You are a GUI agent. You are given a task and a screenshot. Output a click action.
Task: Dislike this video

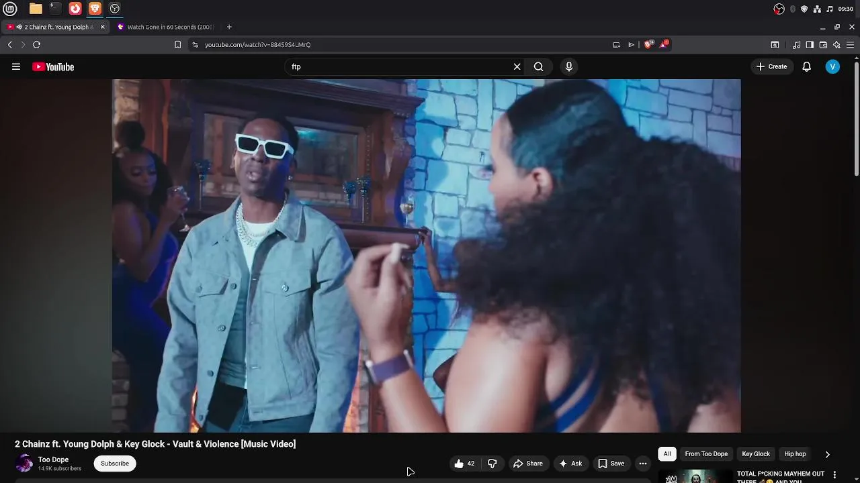492,463
